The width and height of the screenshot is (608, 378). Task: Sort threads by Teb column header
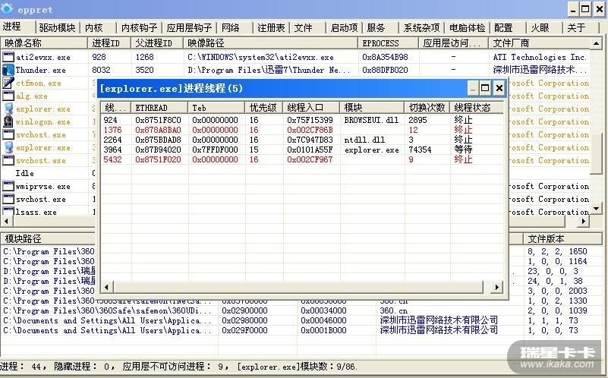click(x=216, y=107)
